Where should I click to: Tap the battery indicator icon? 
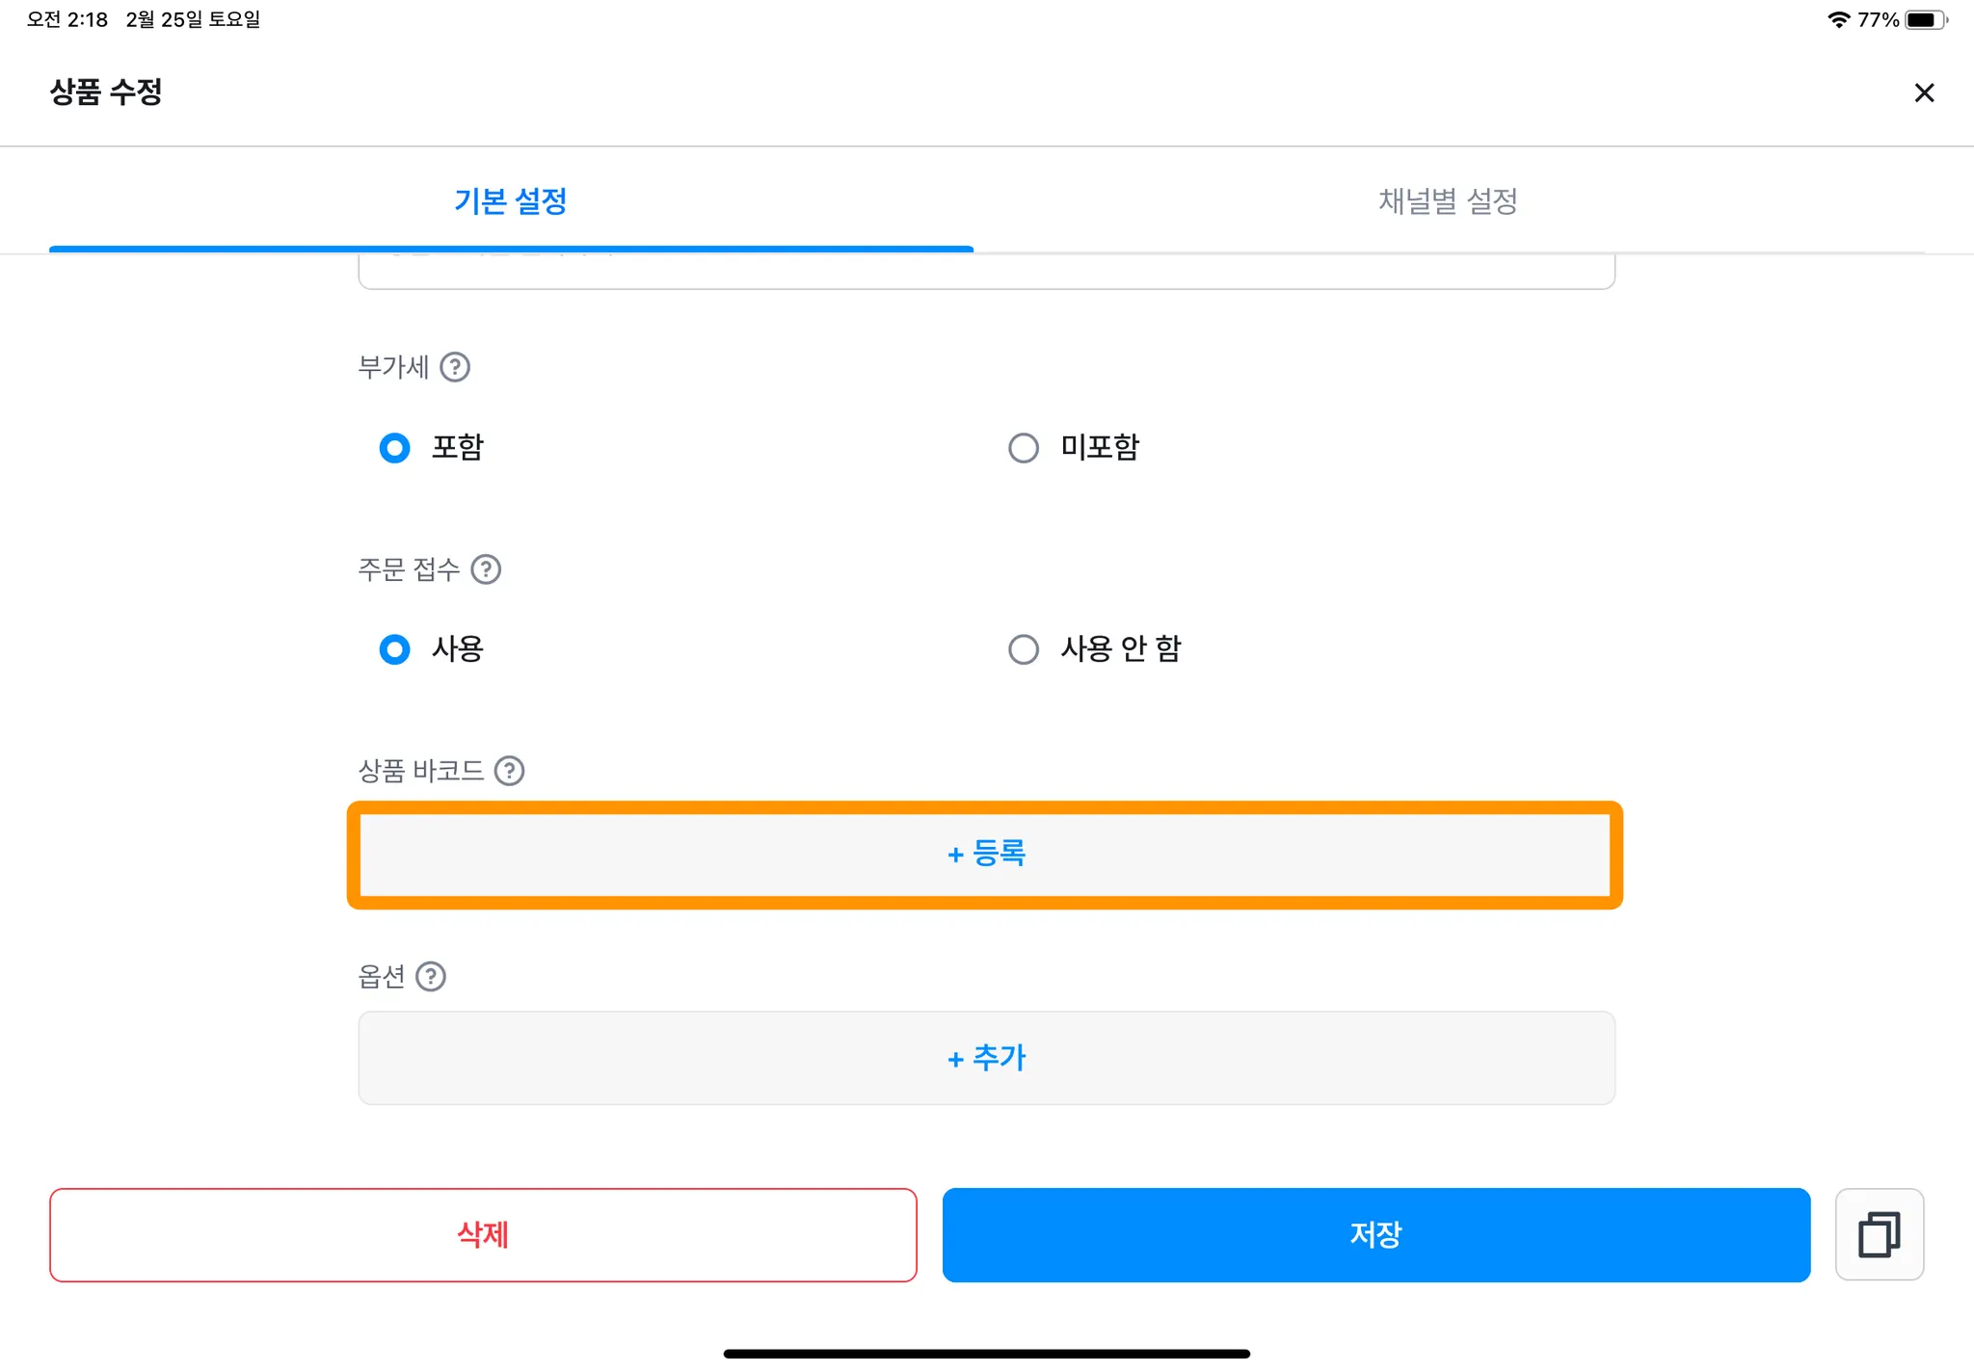1925,20
